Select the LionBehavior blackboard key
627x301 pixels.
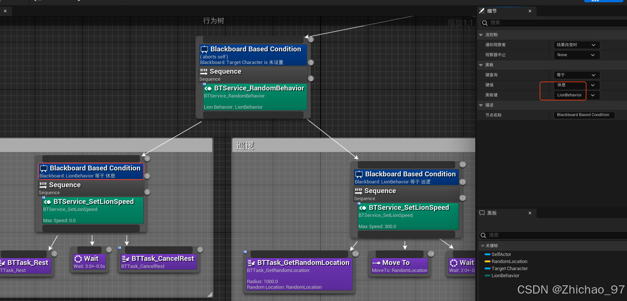pyautogui.click(x=505, y=276)
